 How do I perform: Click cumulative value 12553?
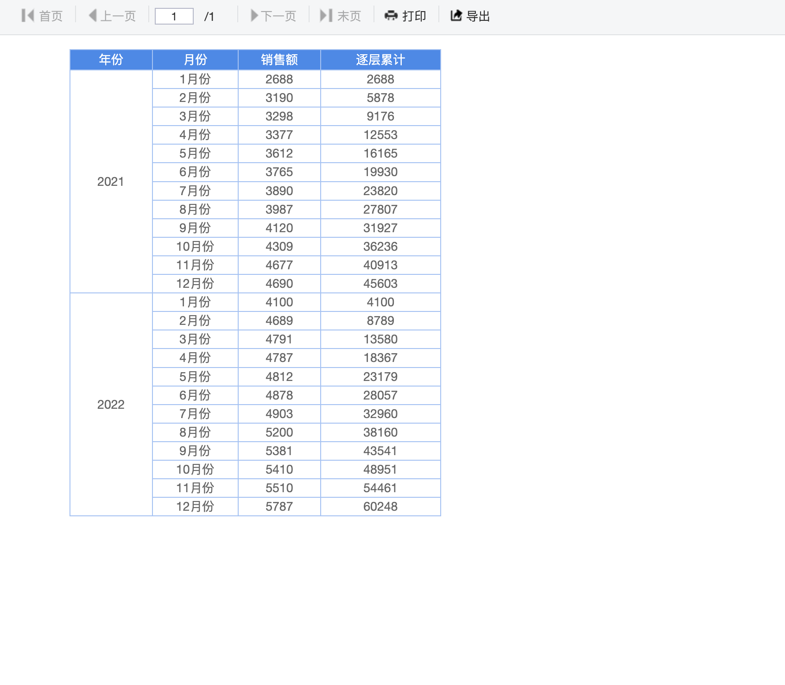point(380,135)
